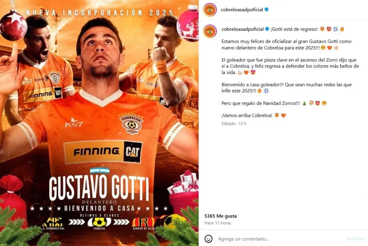Click the 'Hace 12 horas' timestamp
Image resolution: width=368 pixels, height=246 pixels.
pos(218,223)
